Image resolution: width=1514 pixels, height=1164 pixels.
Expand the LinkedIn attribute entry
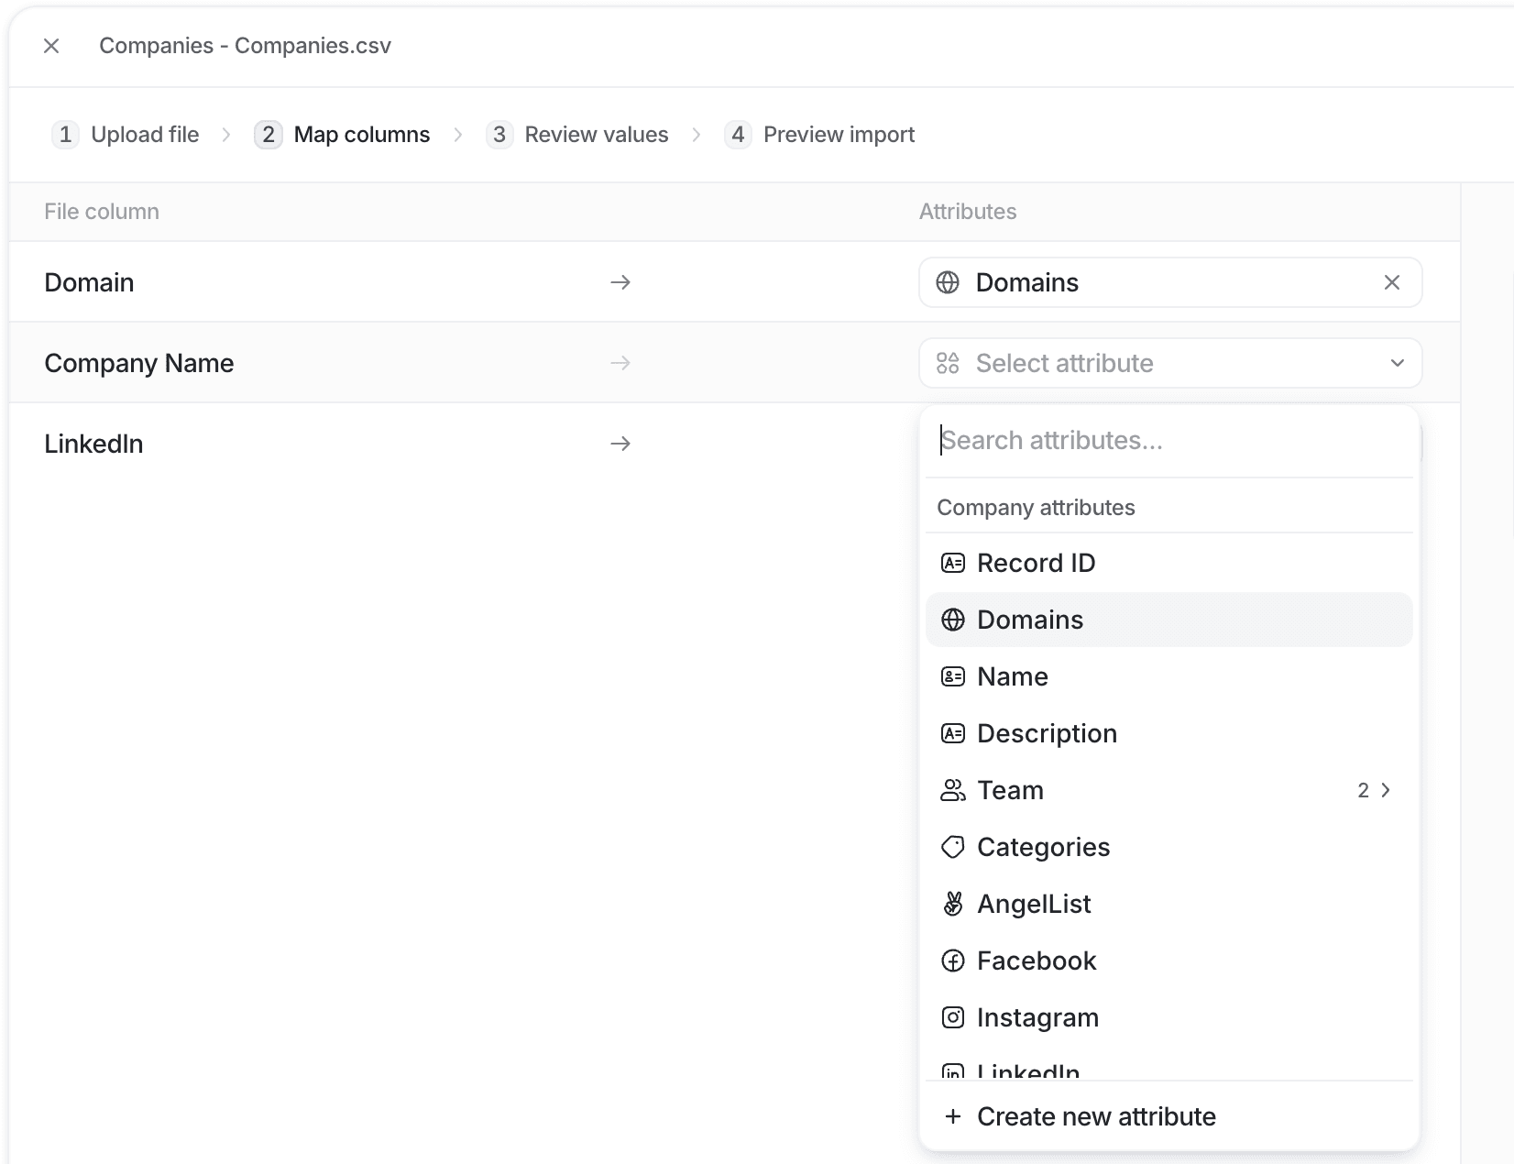pyautogui.click(x=1026, y=1071)
